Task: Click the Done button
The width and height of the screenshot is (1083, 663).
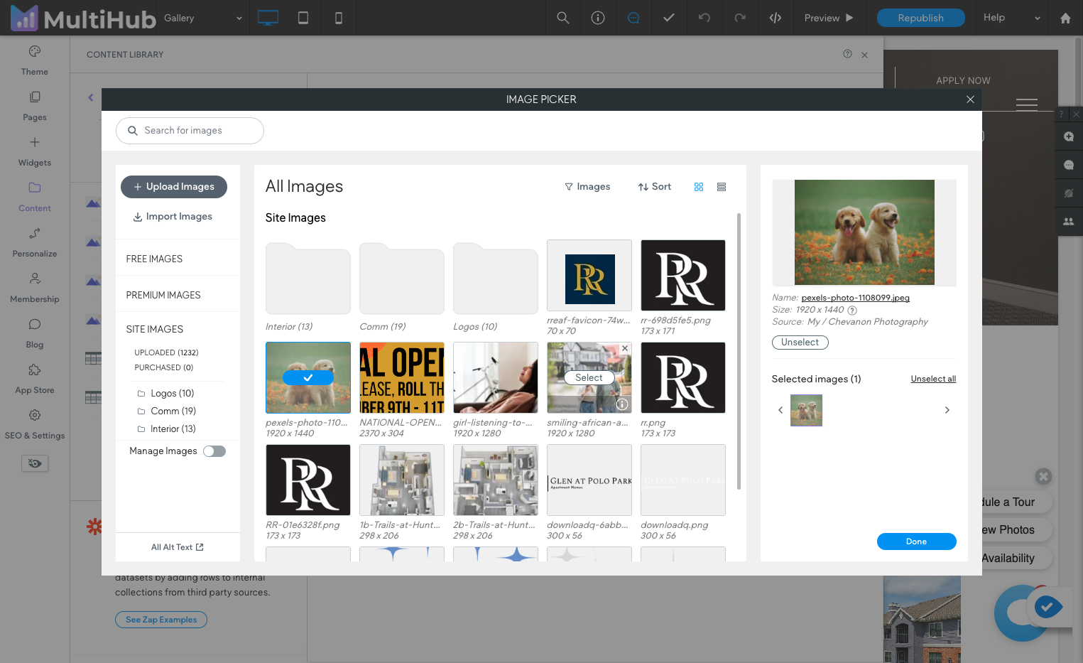Action: point(917,541)
